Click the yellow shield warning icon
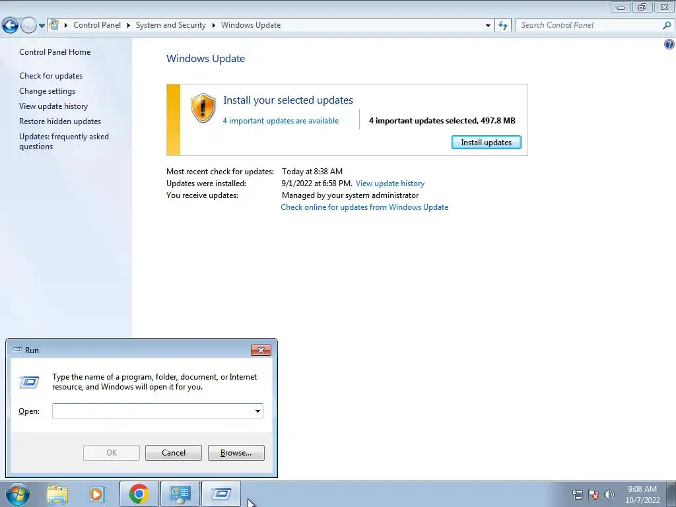This screenshot has width=676, height=507. click(x=203, y=108)
